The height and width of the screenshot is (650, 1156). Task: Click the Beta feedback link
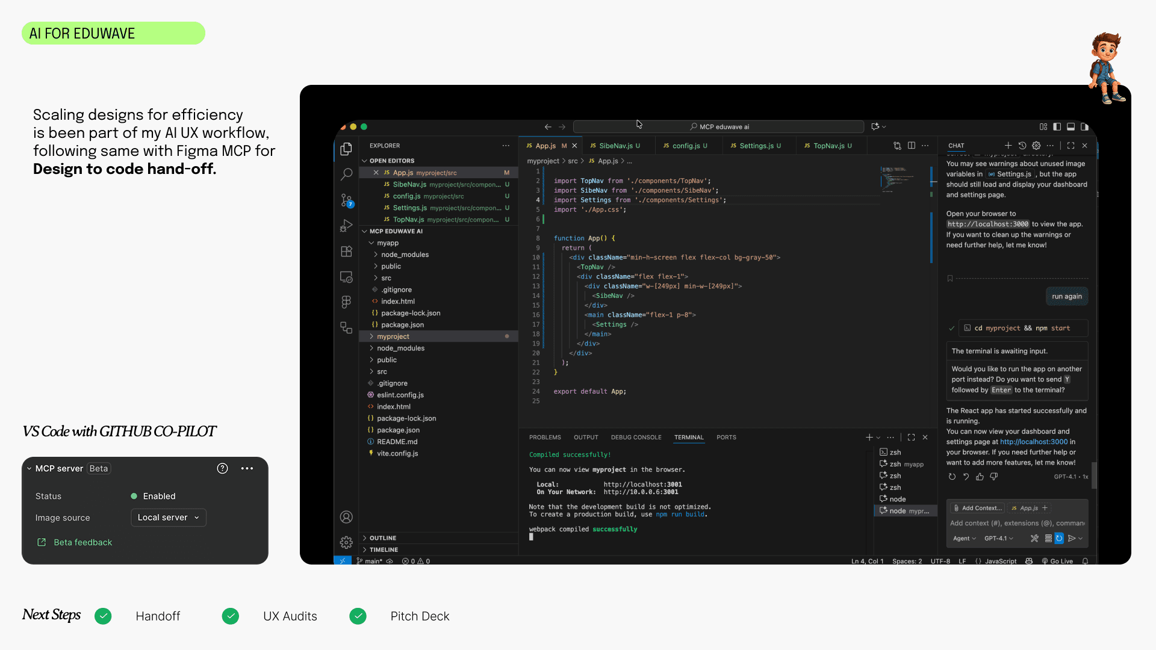[82, 542]
